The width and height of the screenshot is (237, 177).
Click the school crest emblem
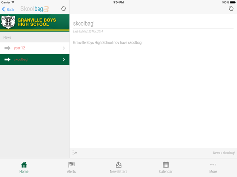point(8,22)
